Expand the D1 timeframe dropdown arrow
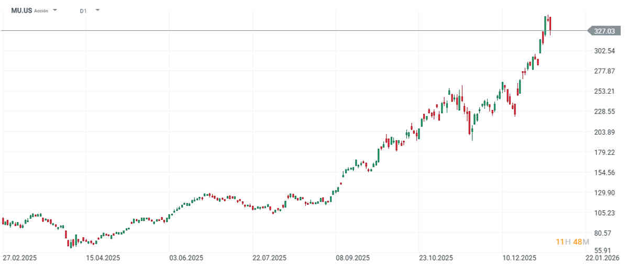The width and height of the screenshot is (628, 267). pyautogui.click(x=97, y=10)
